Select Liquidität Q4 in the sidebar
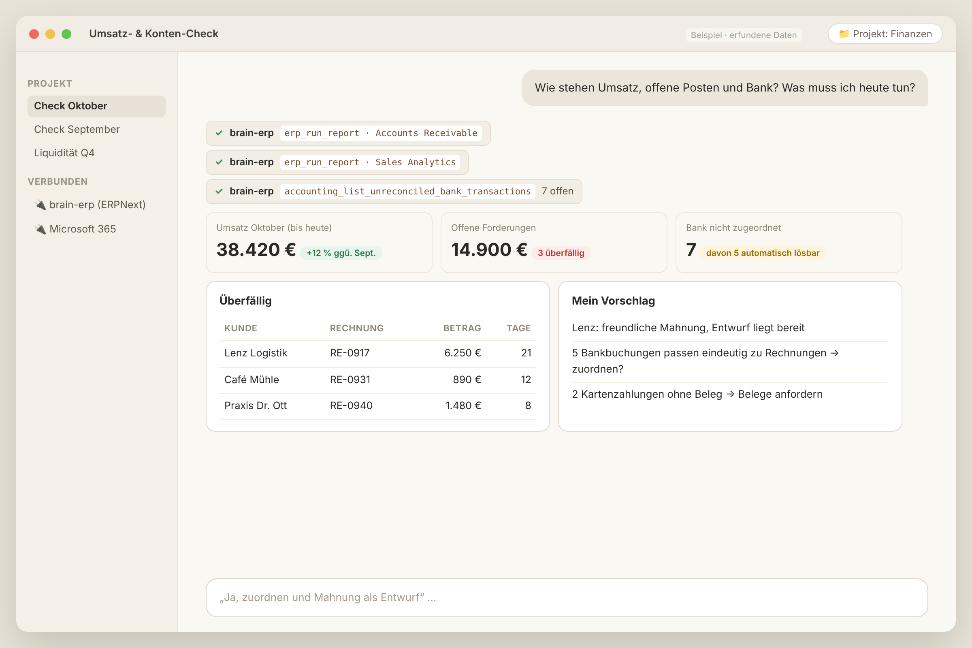Screen dimensions: 972x648 click(97, 153)
